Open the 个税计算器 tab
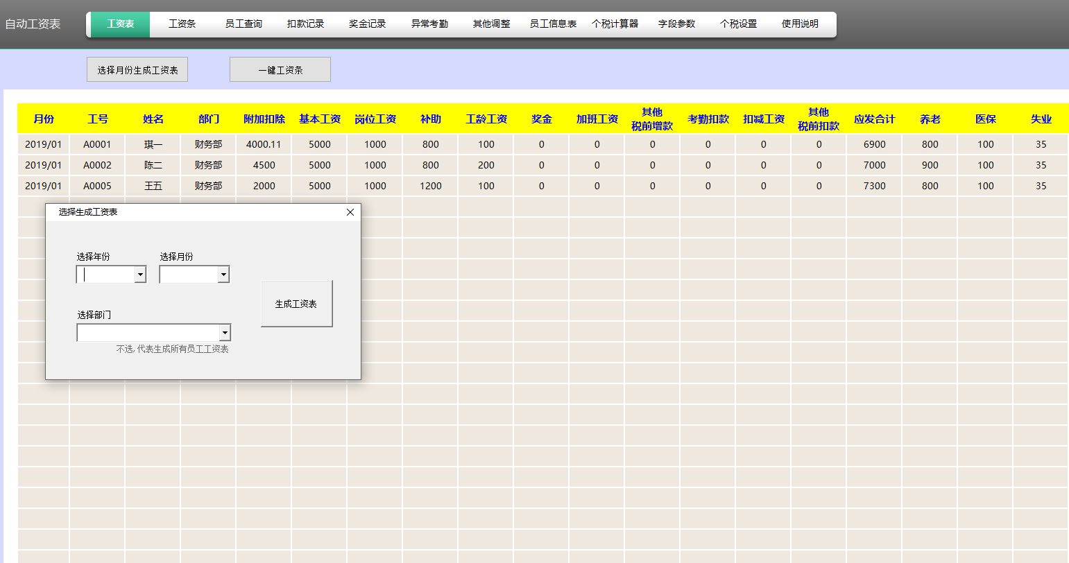 [615, 23]
